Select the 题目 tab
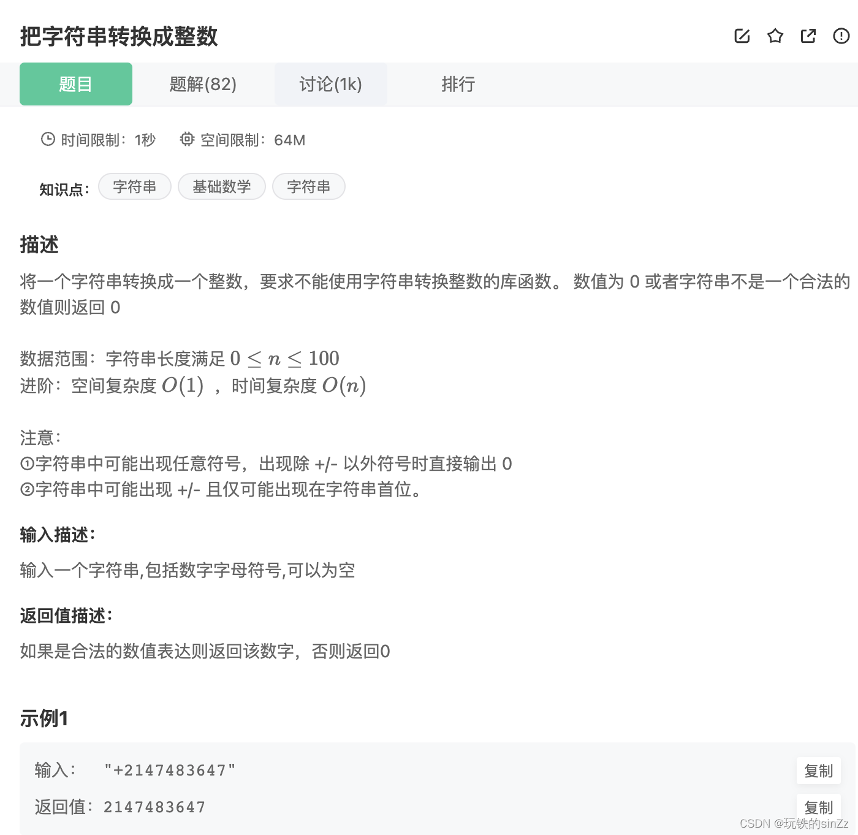 76,84
